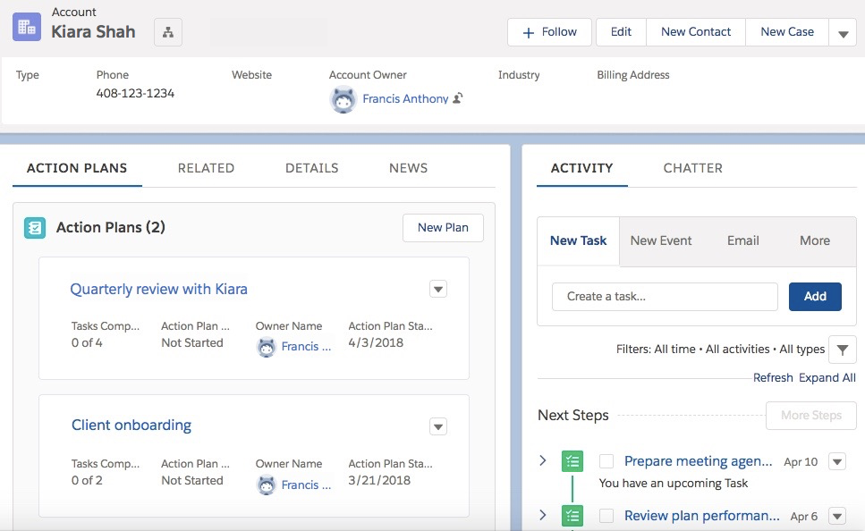
Task: Open the Details tab
Action: 311,168
